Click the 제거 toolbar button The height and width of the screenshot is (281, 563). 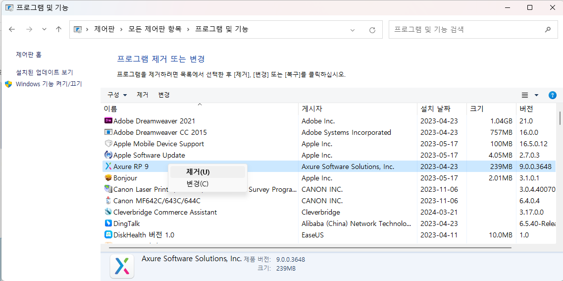point(143,95)
